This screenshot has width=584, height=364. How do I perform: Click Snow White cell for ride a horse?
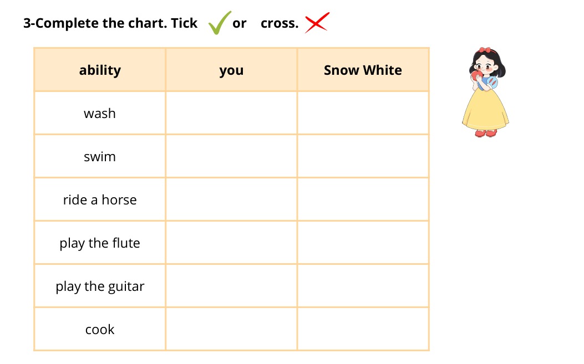[363, 199]
